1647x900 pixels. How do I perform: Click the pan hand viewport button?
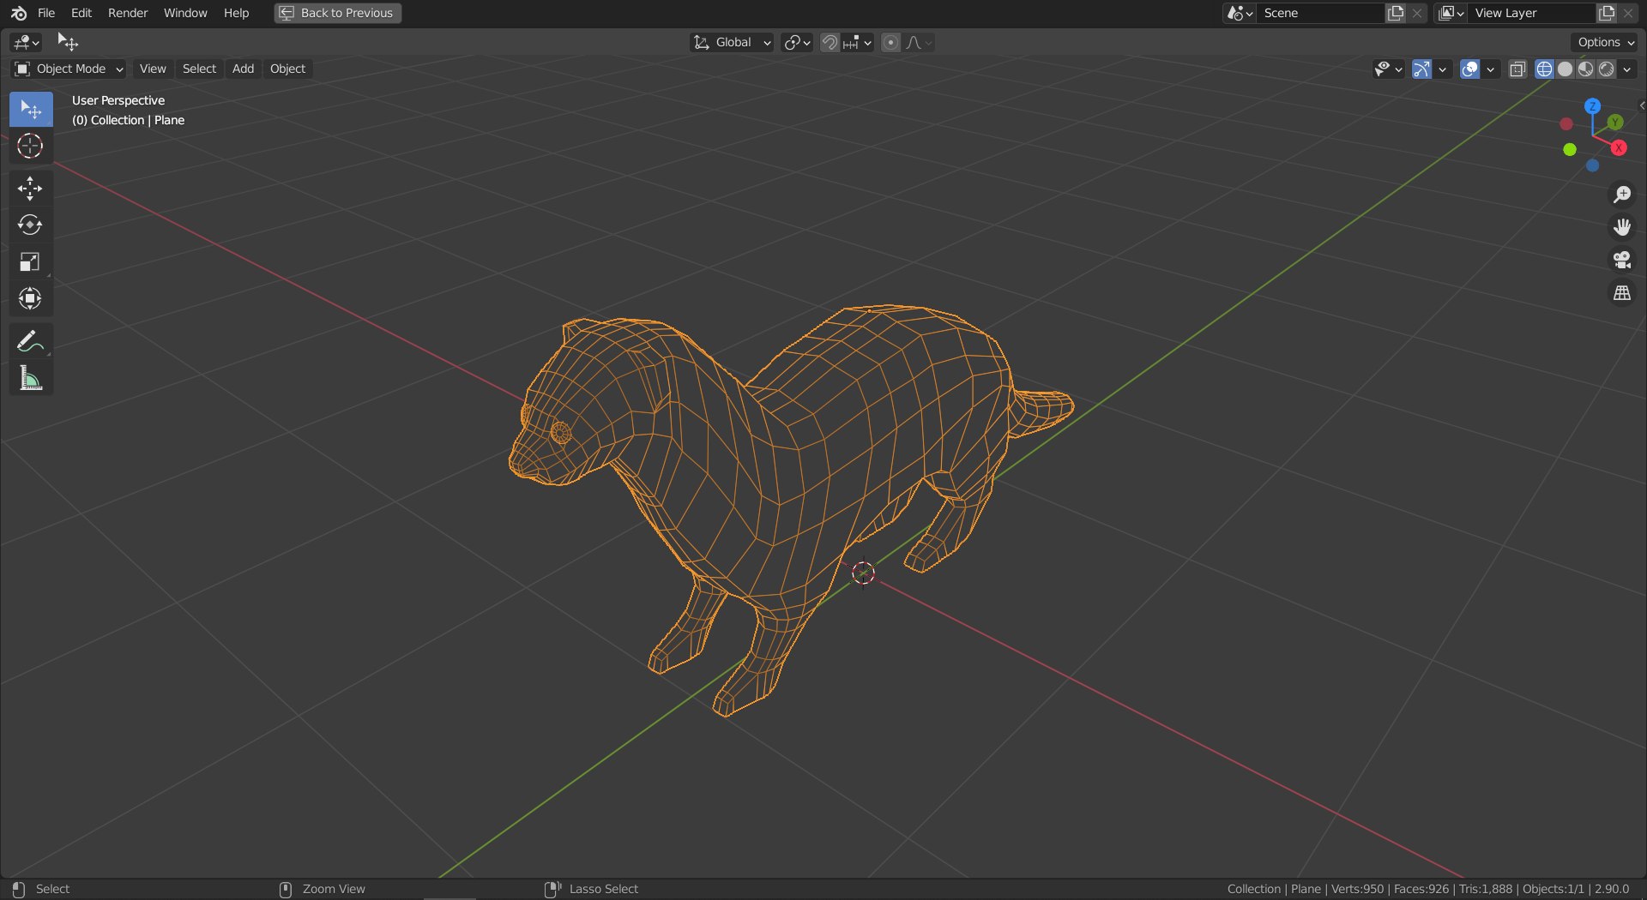pos(1622,227)
